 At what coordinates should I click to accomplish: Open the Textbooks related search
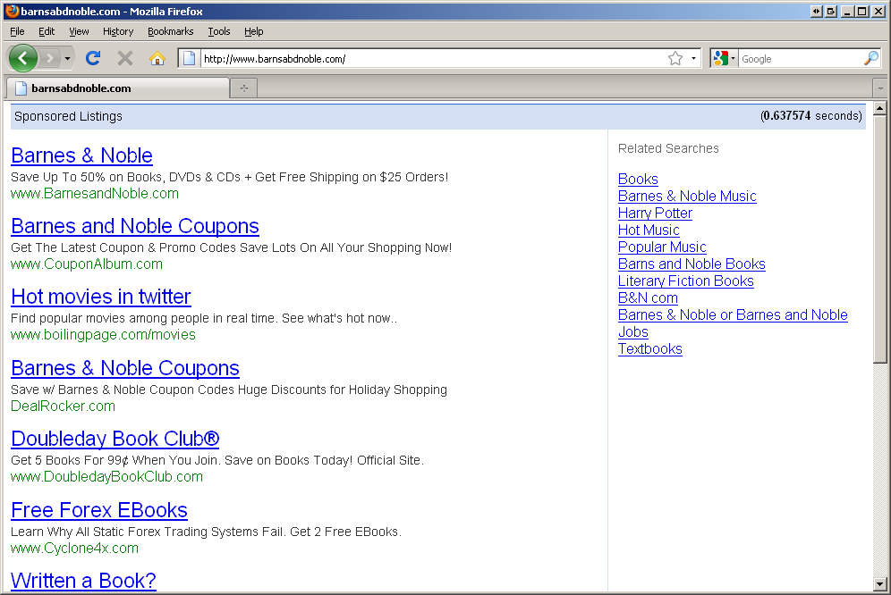649,349
